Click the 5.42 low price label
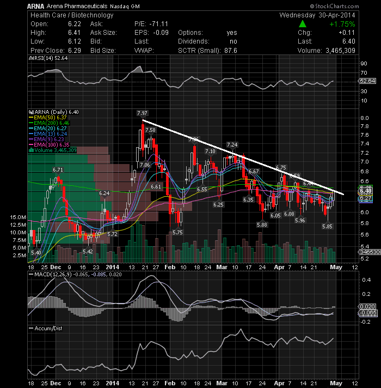Screen dimensions: 381x388 coord(88,251)
